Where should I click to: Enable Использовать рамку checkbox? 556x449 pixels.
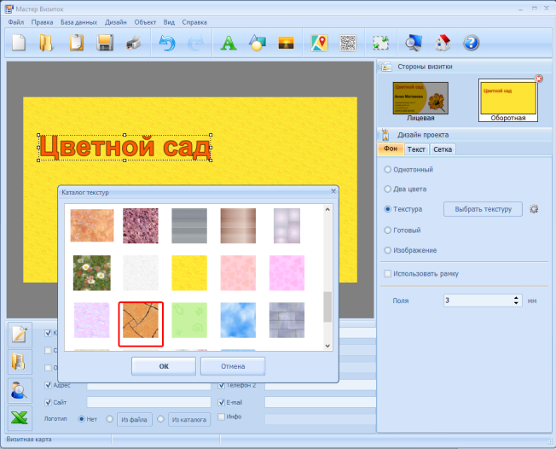[387, 274]
